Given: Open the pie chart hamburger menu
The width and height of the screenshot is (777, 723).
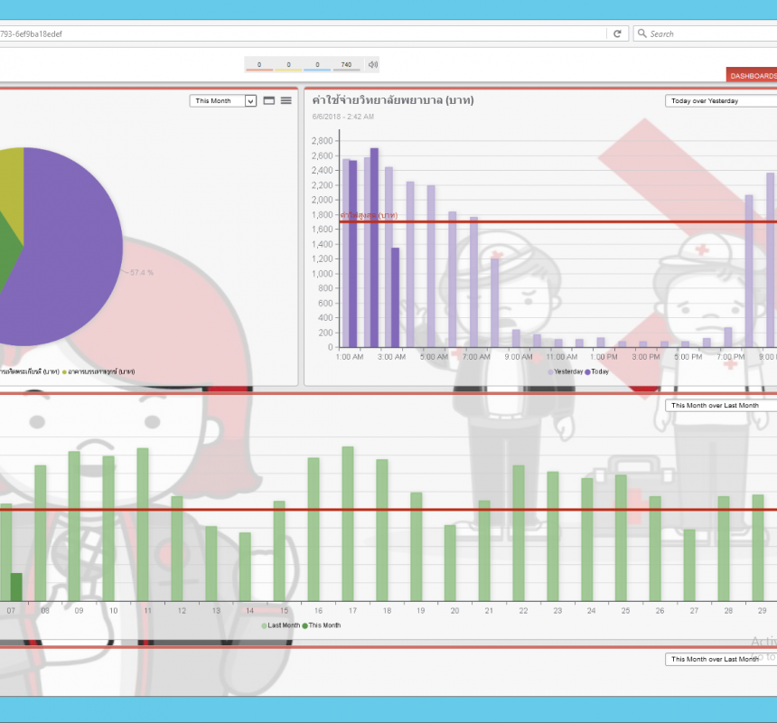Looking at the screenshot, I should [x=286, y=101].
